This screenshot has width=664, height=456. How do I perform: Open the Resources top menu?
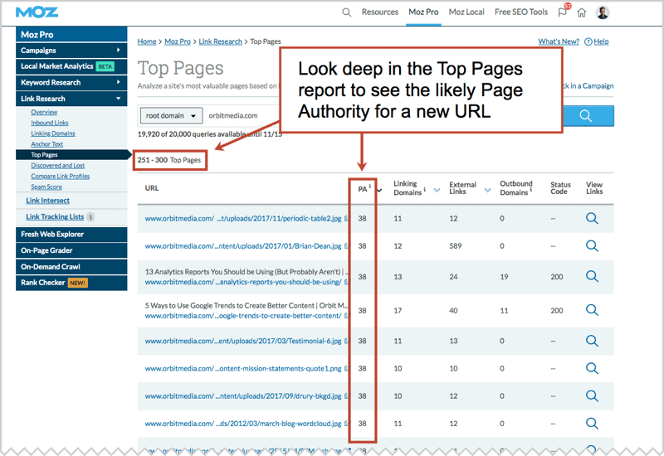(x=380, y=12)
